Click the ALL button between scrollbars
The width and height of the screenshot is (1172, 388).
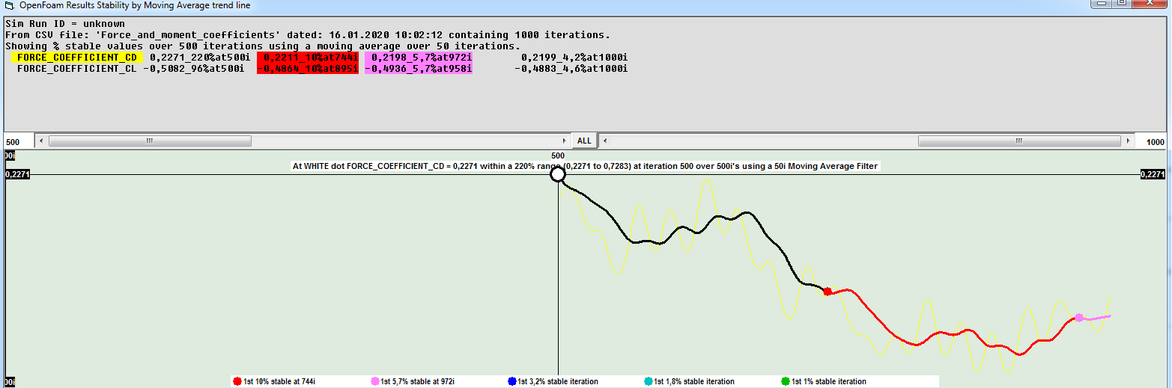[584, 141]
